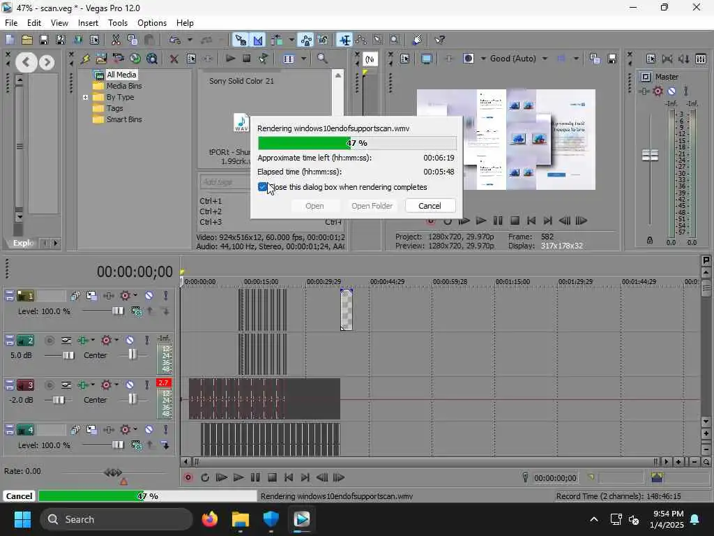
Task: Click Track Motion icon on track 1
Action: (x=91, y=295)
